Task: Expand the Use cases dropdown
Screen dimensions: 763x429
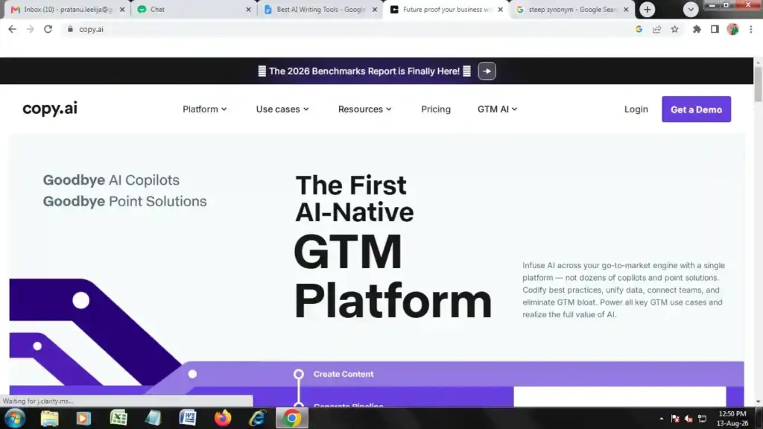Action: coord(282,109)
